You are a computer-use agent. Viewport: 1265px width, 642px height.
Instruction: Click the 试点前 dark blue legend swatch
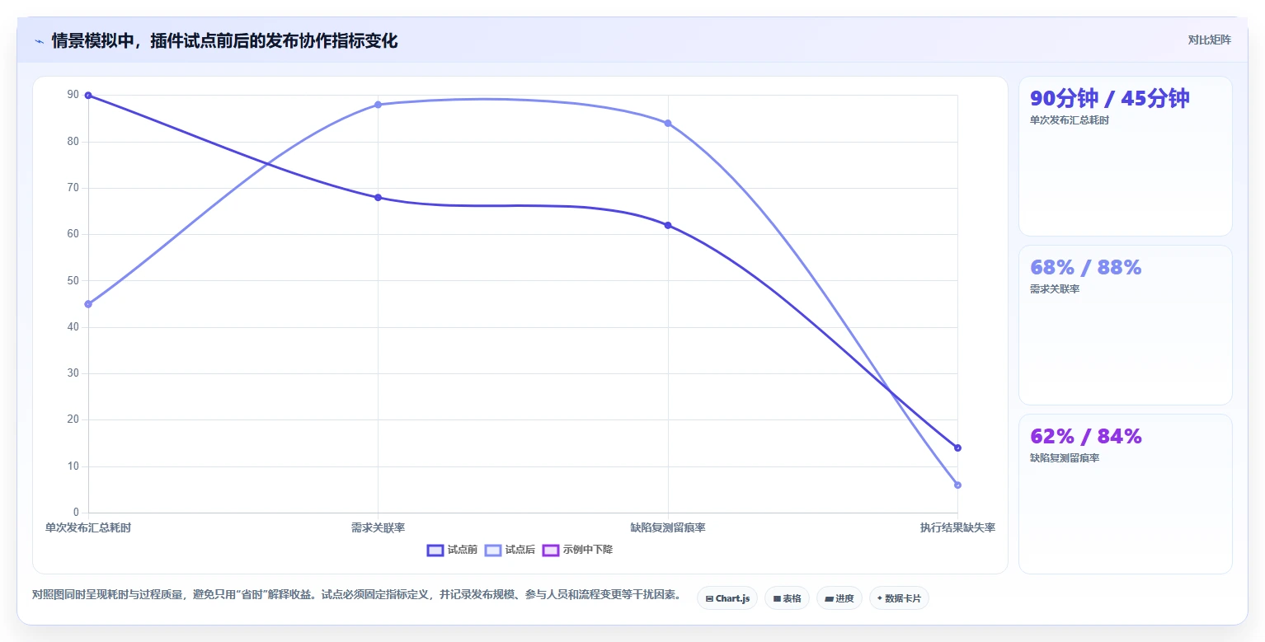pos(435,551)
